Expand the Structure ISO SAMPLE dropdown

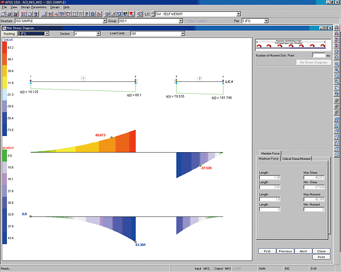click(104, 21)
